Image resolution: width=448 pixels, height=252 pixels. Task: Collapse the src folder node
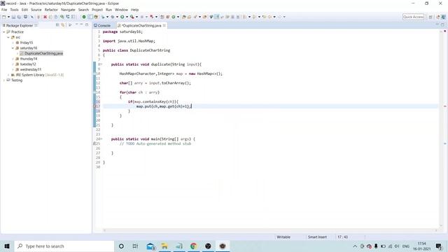pyautogui.click(x=8, y=37)
